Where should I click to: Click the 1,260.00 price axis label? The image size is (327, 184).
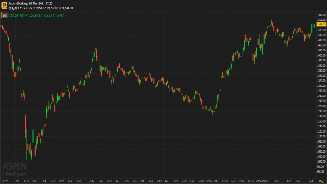(x=321, y=96)
